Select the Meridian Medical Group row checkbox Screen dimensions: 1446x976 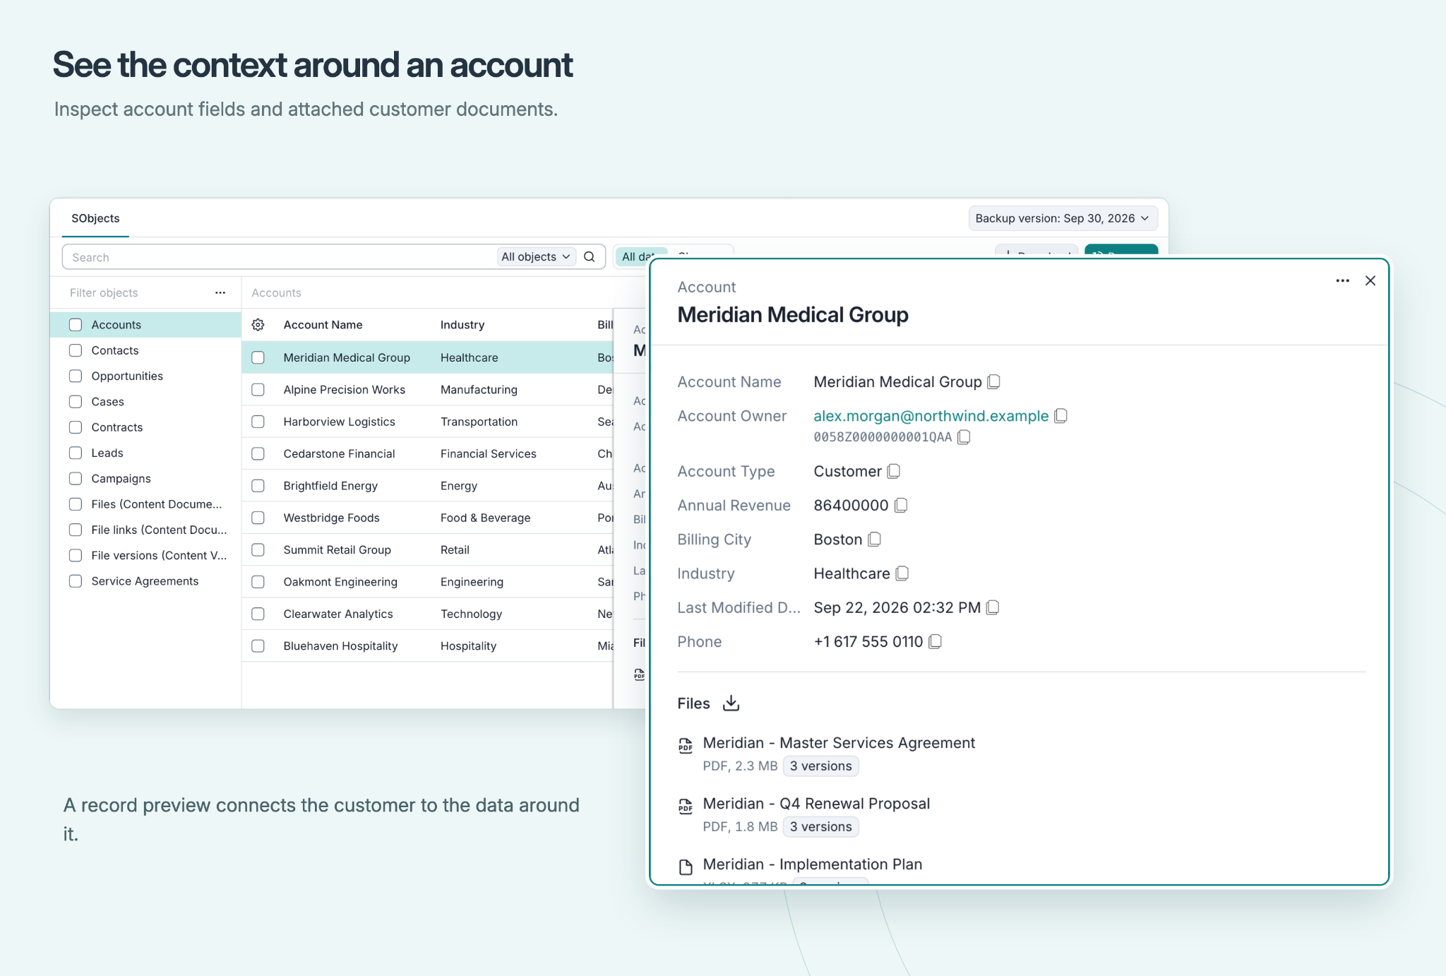tap(258, 357)
